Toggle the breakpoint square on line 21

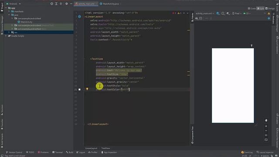tap(79, 89)
